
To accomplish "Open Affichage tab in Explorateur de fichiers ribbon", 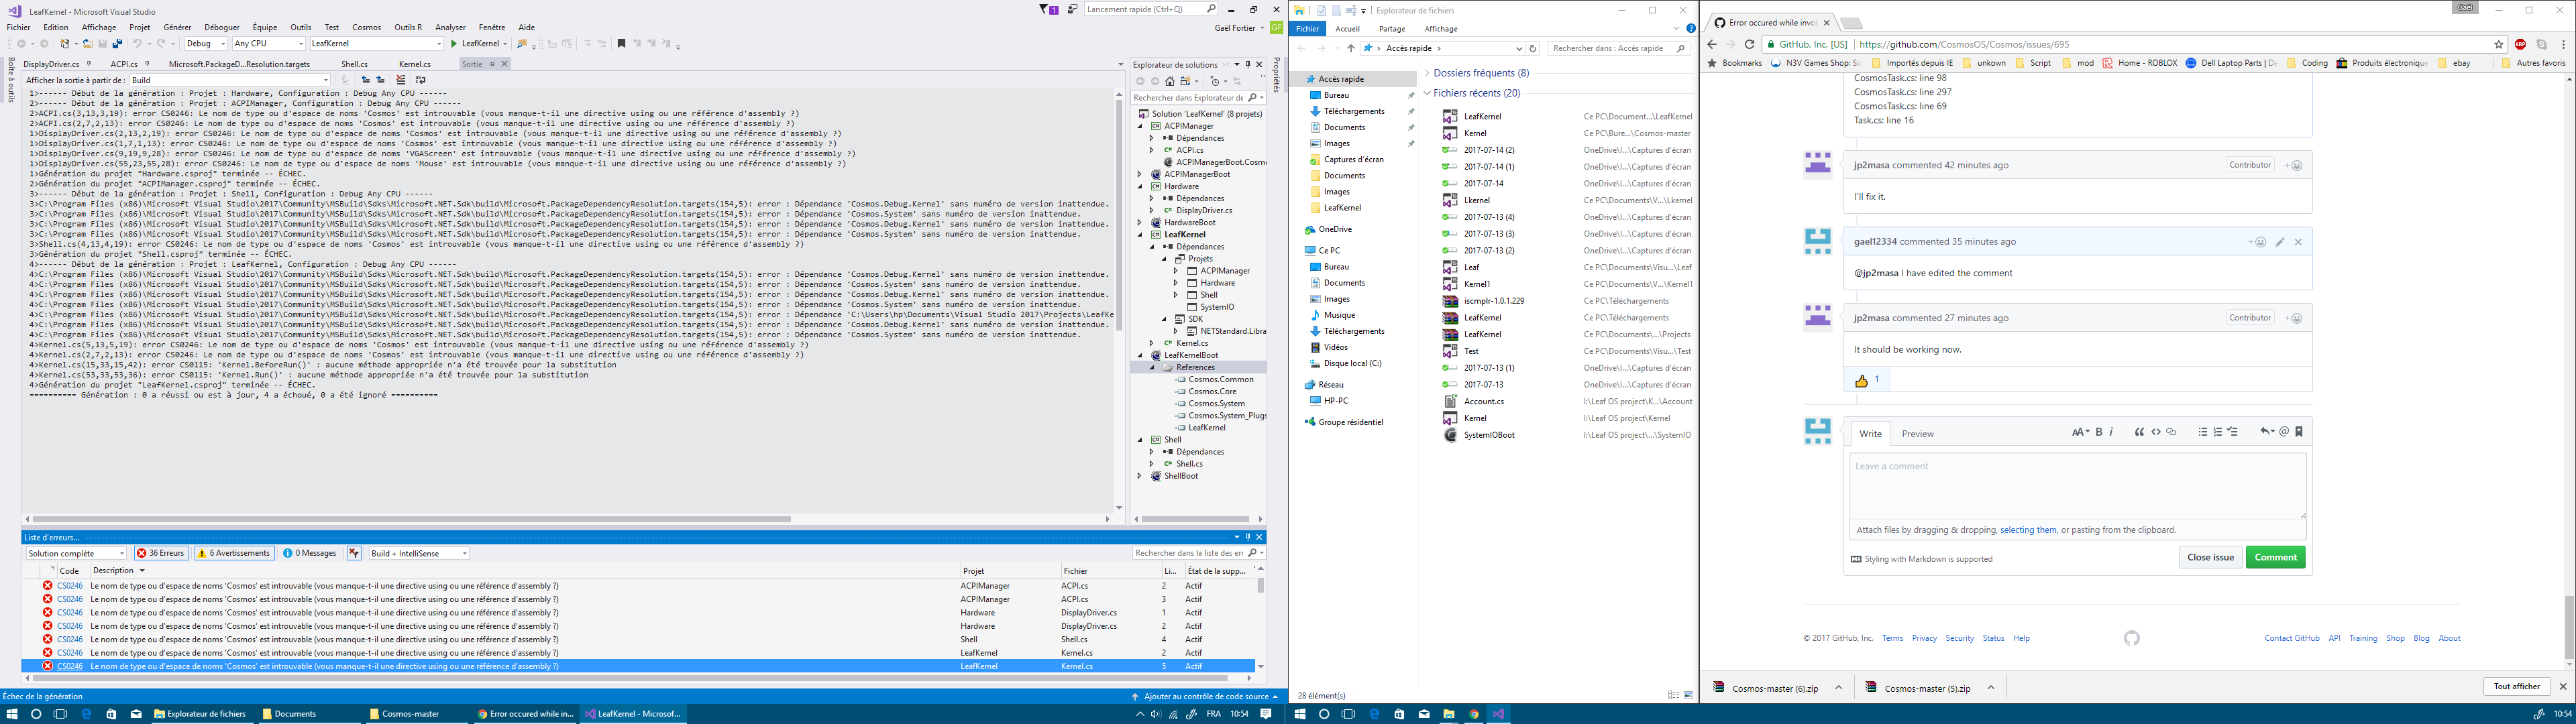I will (x=1441, y=29).
